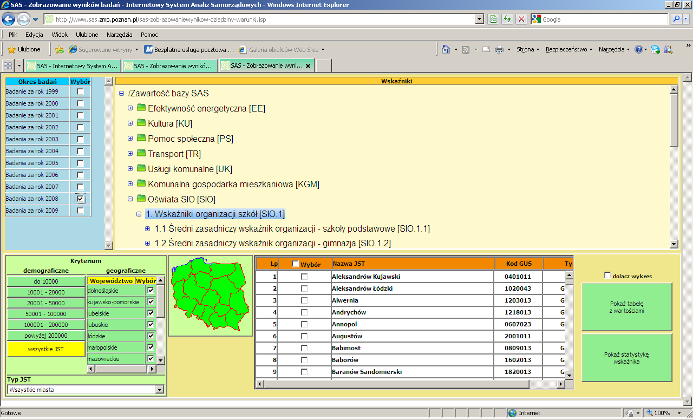Expand SIO.1.1 szkoły podstawowe node

pyautogui.click(x=147, y=229)
